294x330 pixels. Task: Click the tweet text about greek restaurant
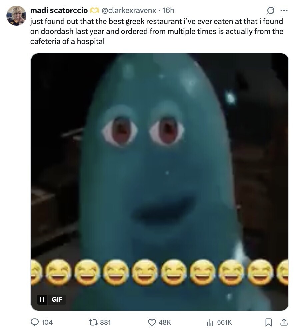[157, 31]
